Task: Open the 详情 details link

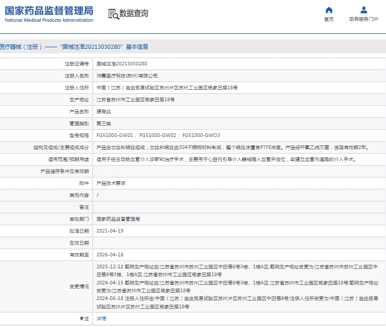Action: [x=101, y=319]
